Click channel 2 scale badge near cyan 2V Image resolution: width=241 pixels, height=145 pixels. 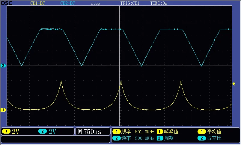(x=43, y=132)
